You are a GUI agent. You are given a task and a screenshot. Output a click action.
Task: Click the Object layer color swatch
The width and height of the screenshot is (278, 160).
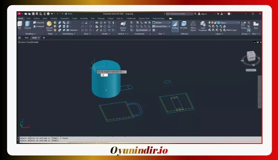coord(219,23)
